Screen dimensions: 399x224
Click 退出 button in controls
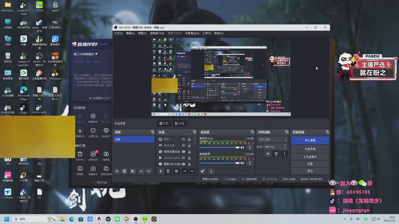(310, 171)
